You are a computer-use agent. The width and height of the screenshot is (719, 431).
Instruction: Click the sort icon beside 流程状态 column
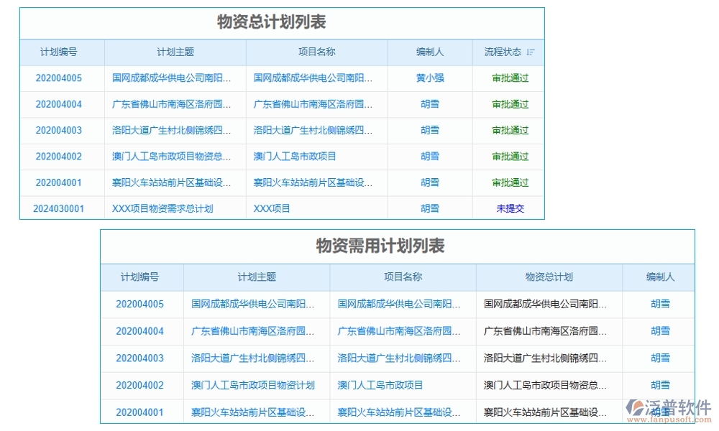click(531, 52)
